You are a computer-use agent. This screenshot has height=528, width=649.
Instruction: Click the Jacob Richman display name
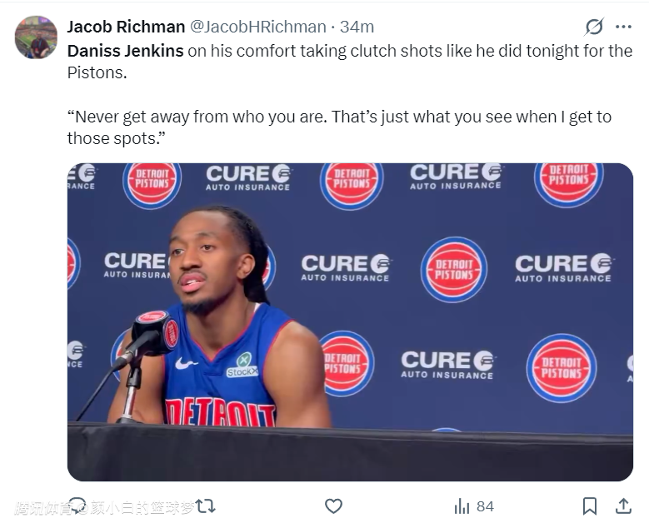(126, 27)
